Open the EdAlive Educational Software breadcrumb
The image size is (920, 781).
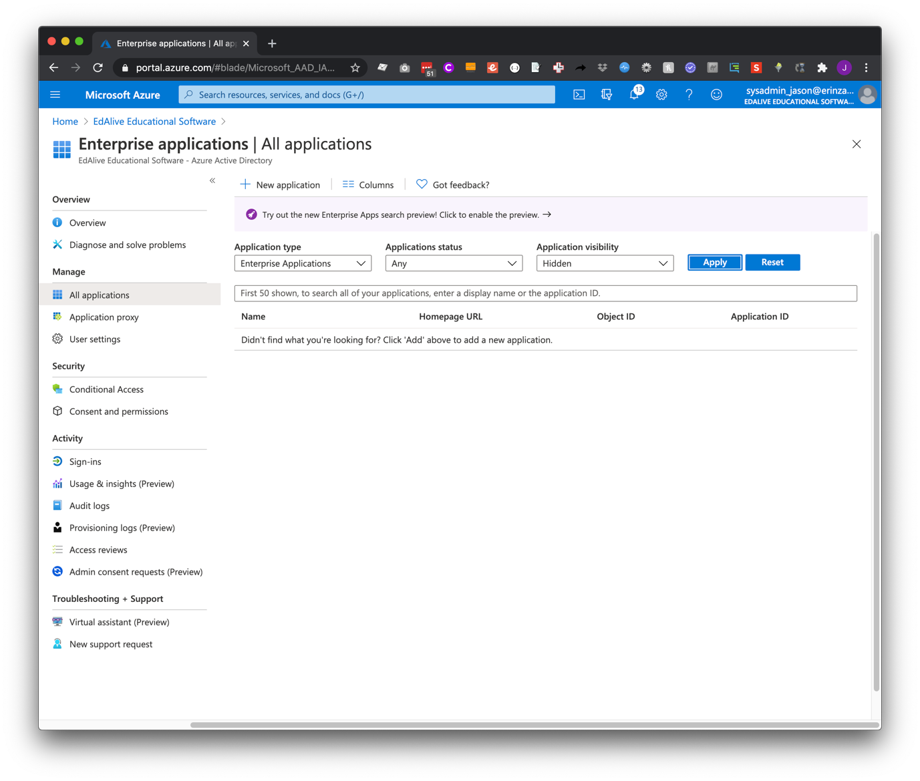[154, 121]
